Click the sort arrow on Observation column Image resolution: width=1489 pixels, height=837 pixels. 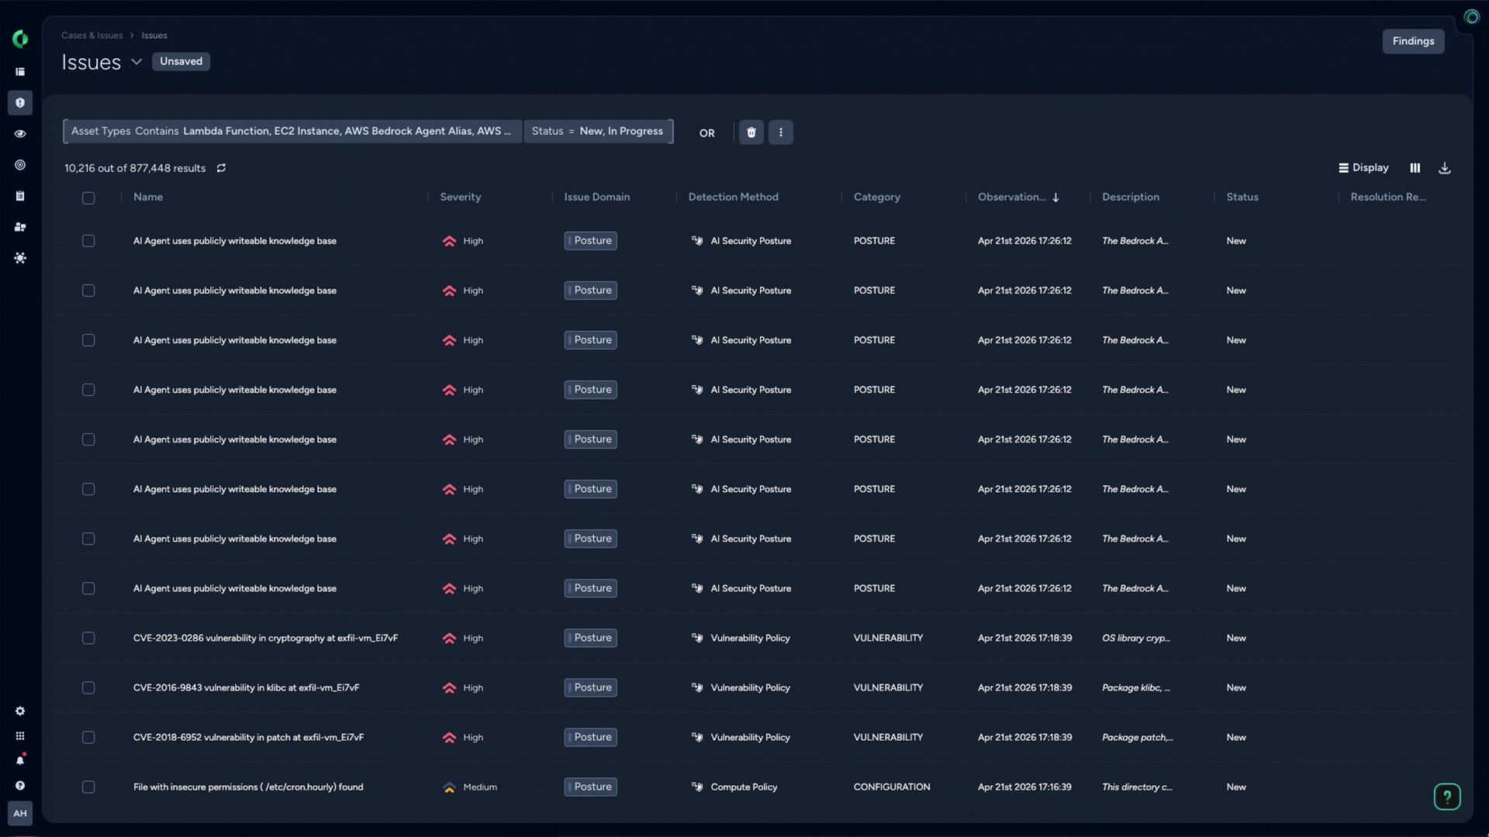coord(1055,198)
